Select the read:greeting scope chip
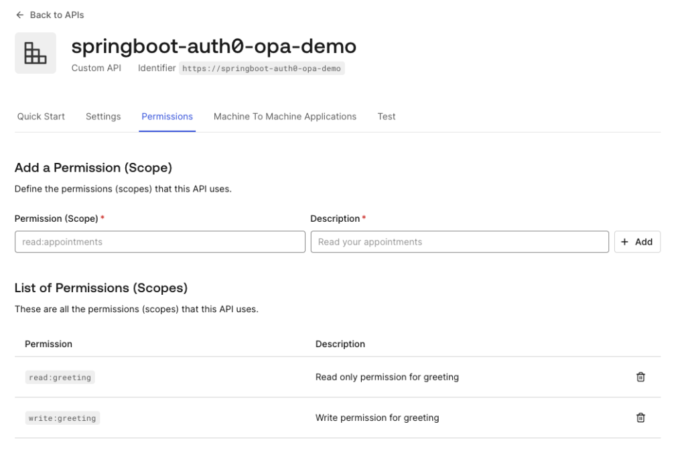 pos(60,378)
